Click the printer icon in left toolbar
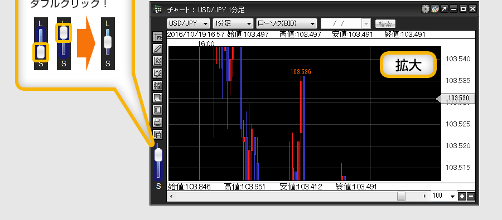Viewport: 502px width, 220px height. click(x=158, y=122)
